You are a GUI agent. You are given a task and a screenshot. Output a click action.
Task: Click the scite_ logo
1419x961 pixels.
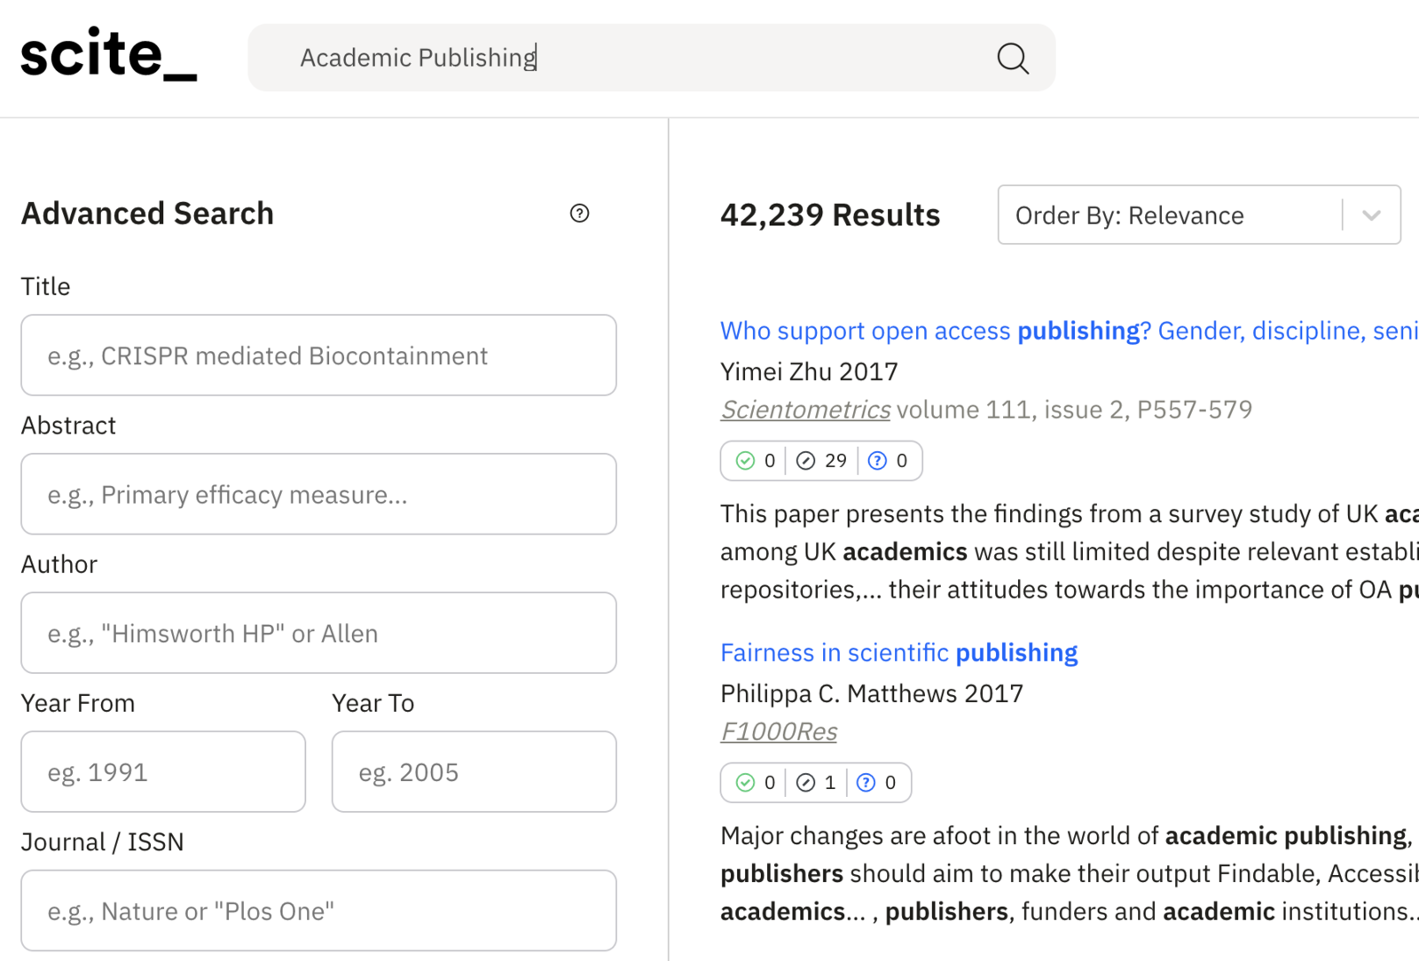[108, 55]
